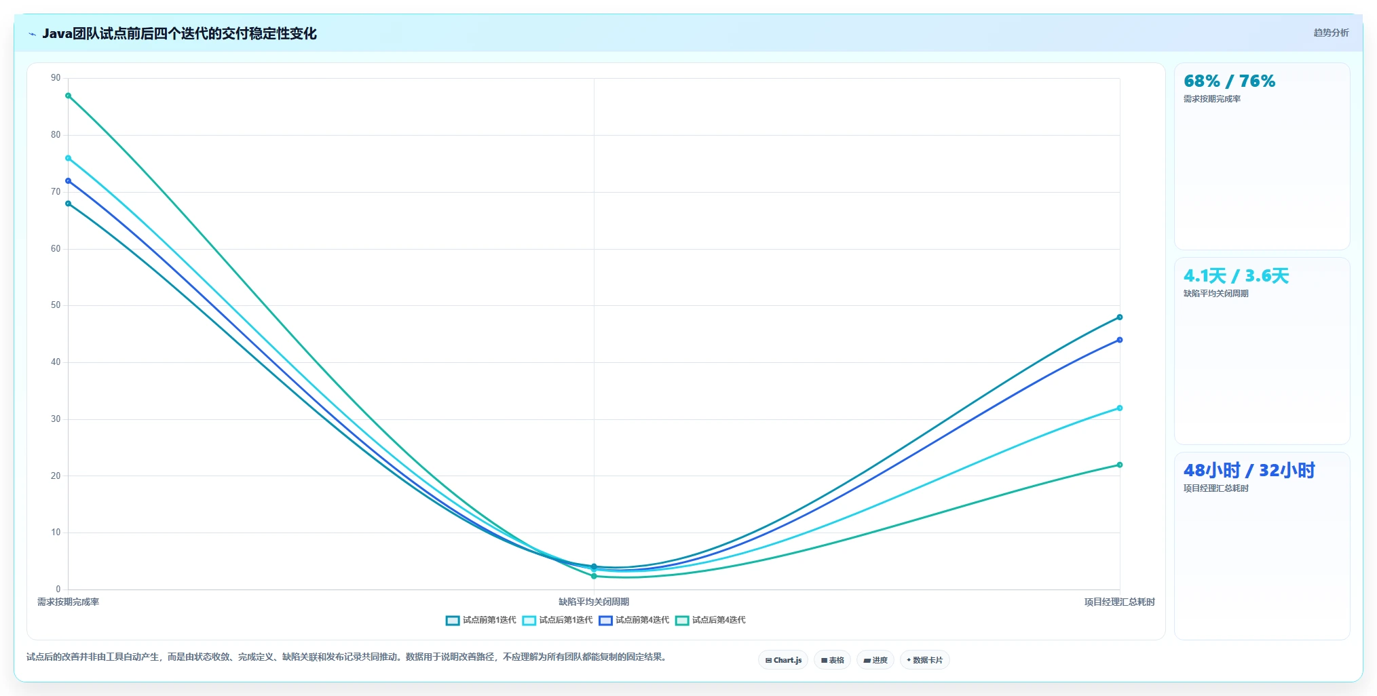
Task: Click the y-axis value 50
Action: click(x=56, y=305)
